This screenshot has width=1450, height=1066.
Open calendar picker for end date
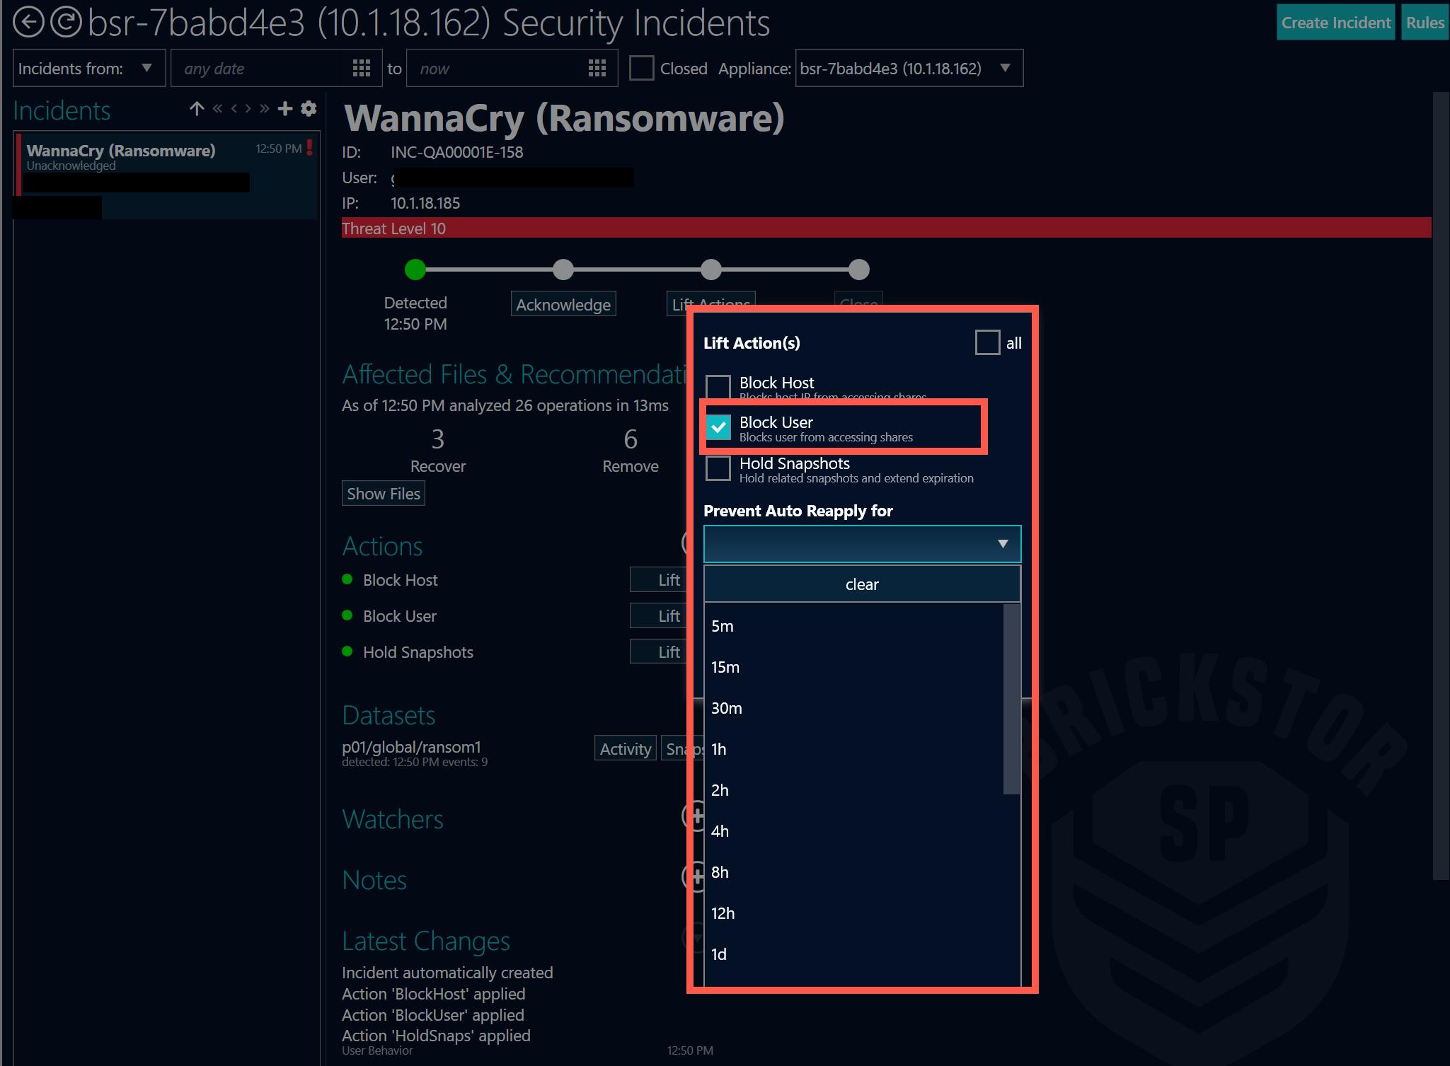pos(597,69)
